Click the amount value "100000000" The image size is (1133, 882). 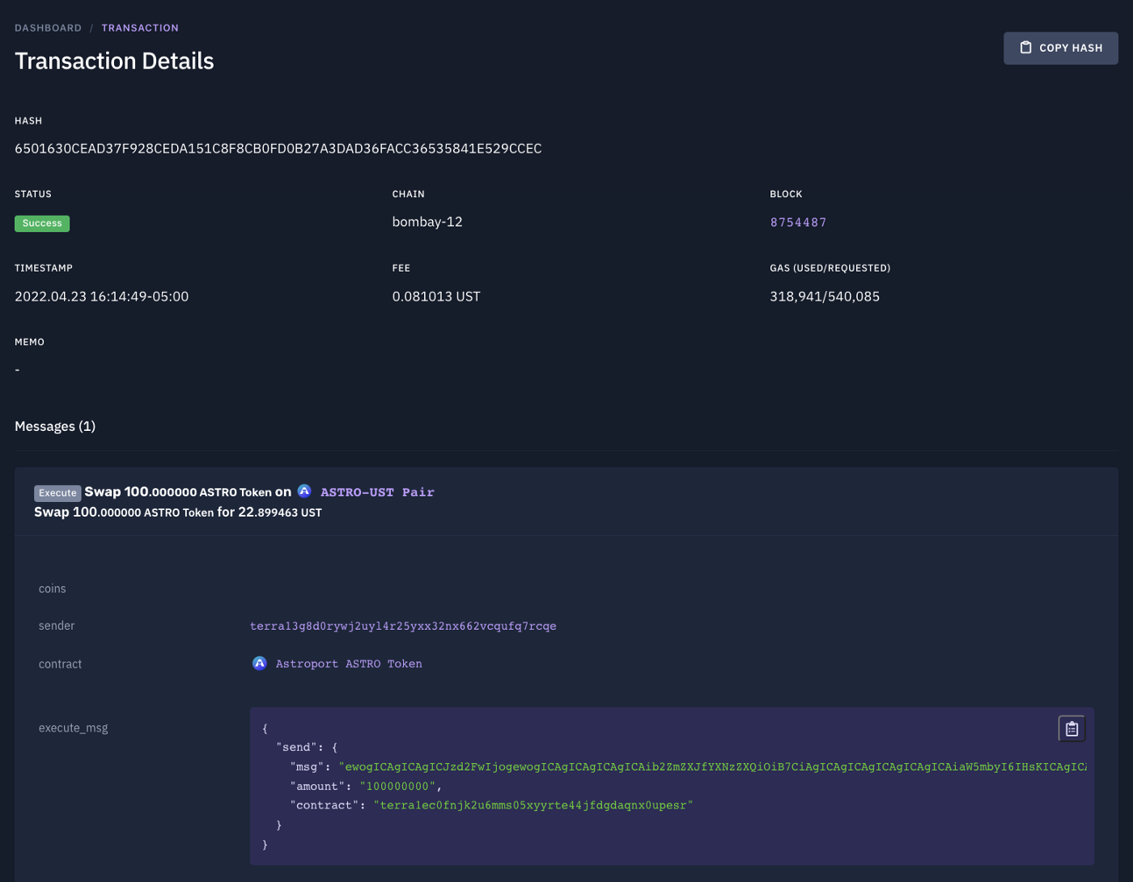coord(397,786)
